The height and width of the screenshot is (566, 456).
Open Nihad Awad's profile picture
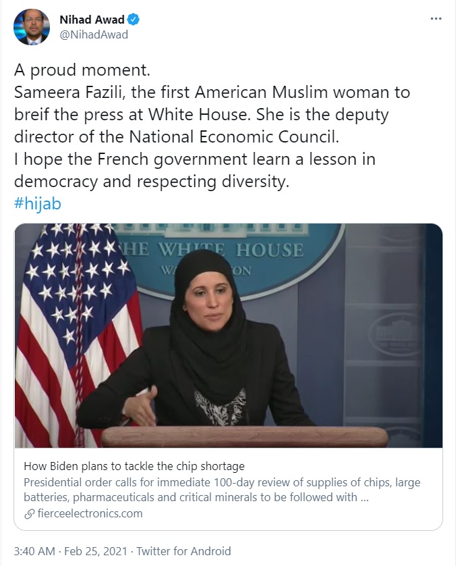tap(31, 27)
